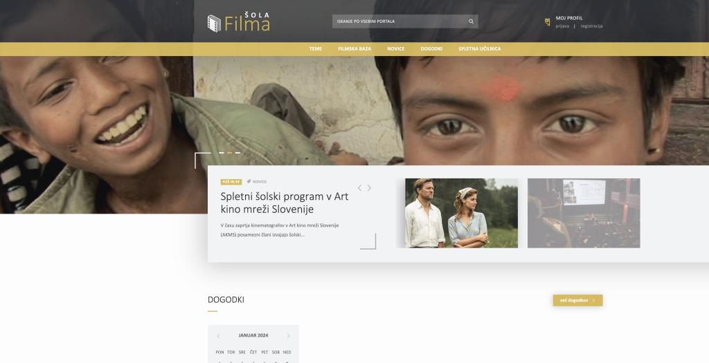Open the Dogodki menu item

click(431, 49)
